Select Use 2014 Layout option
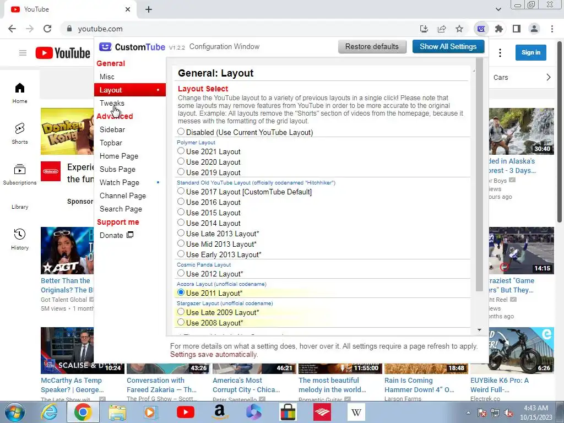This screenshot has width=564, height=423. [181, 223]
